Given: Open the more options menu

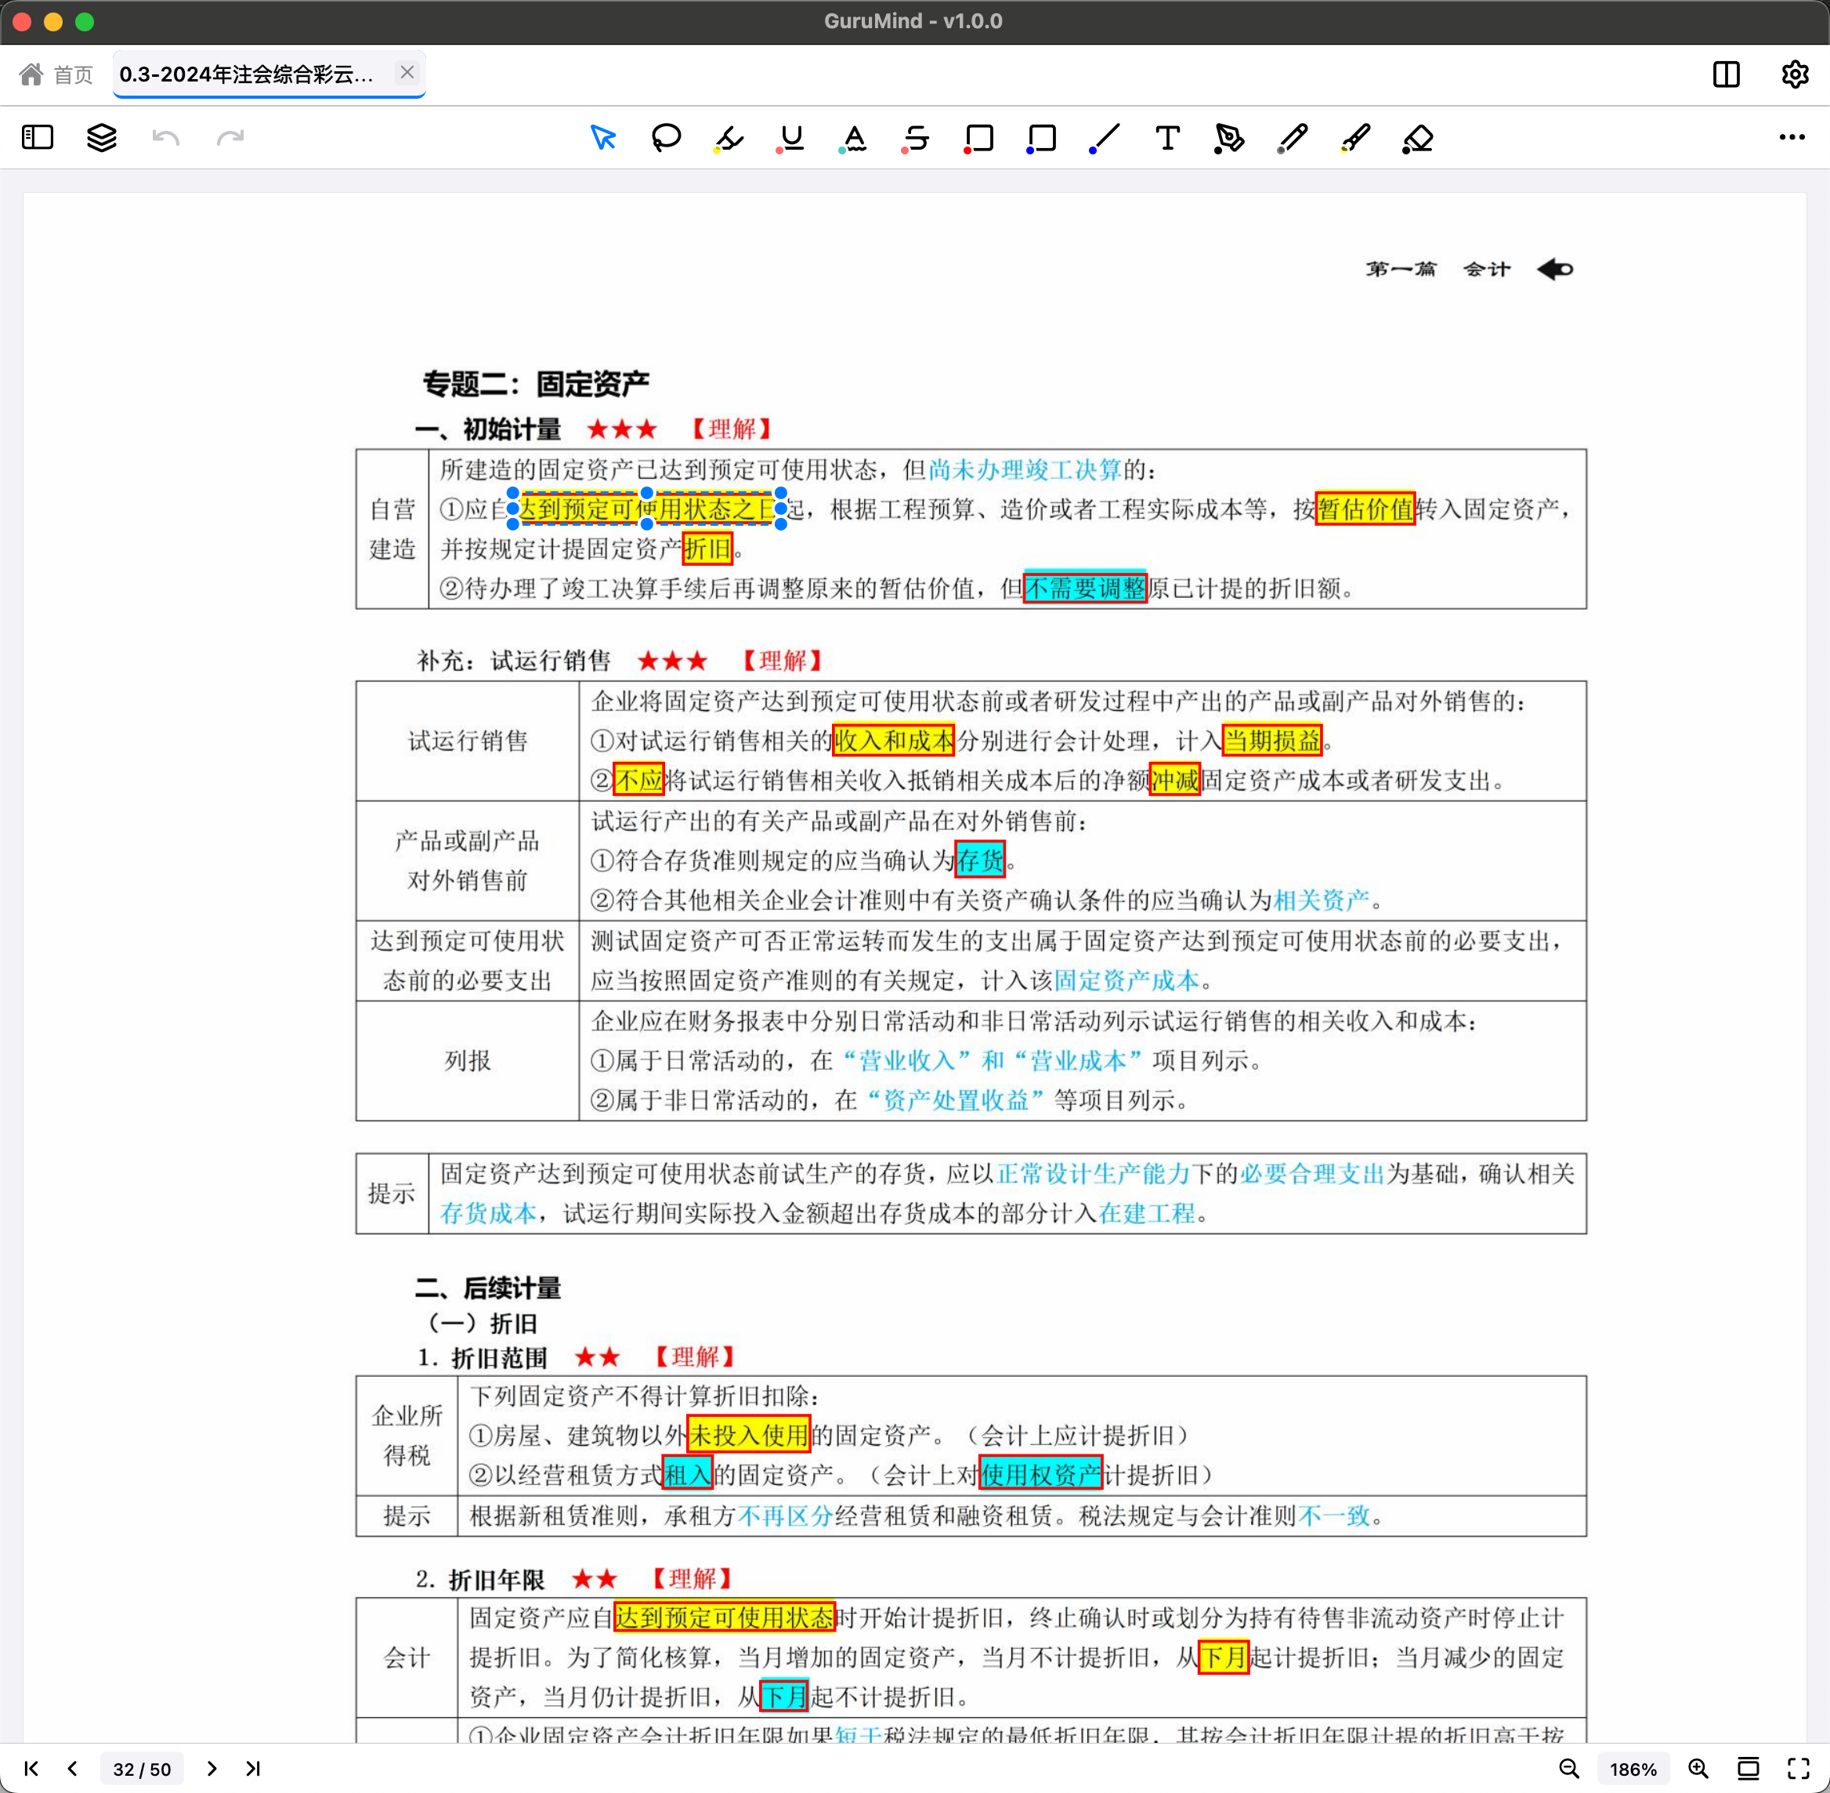Looking at the screenshot, I should tap(1792, 137).
